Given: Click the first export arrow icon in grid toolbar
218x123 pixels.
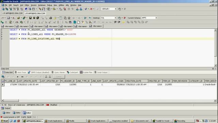Looking at the screenshot, I should click(x=46, y=77).
